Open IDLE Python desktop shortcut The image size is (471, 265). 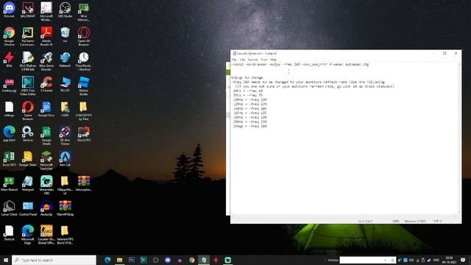(x=28, y=61)
